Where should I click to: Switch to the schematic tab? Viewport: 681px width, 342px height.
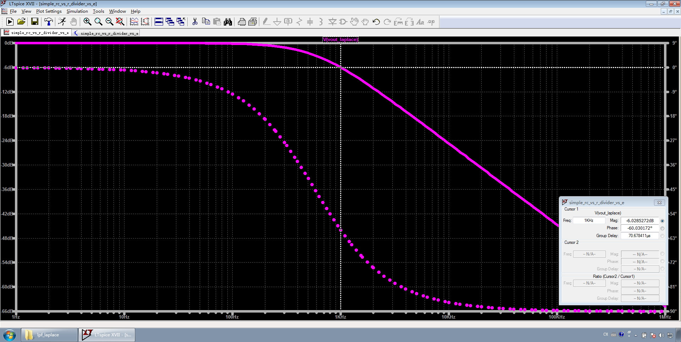click(x=106, y=33)
